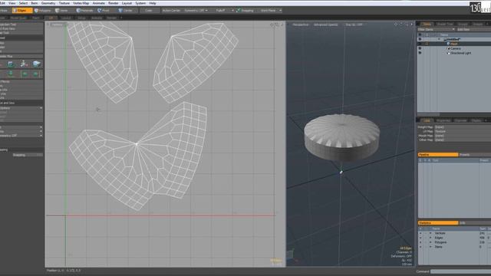Viewport: 491px width, 276px height.
Task: Open the Geometry menu
Action: pyautogui.click(x=48, y=3)
